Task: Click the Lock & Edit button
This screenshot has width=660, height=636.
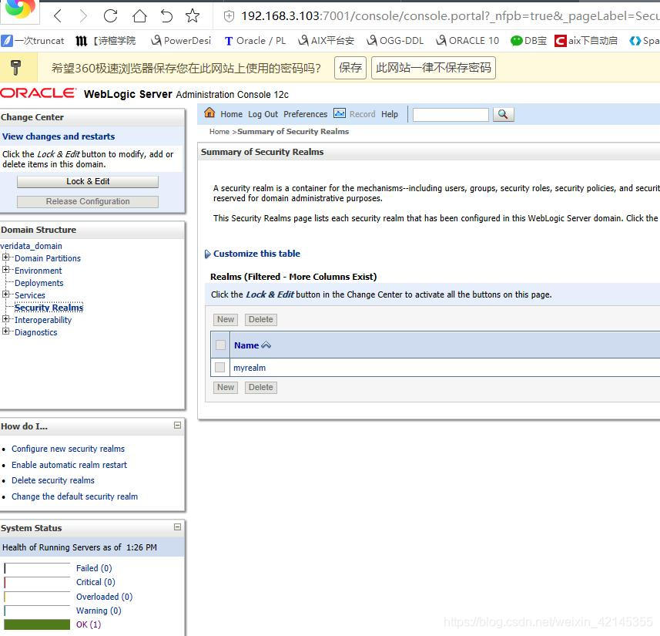Action: [88, 182]
